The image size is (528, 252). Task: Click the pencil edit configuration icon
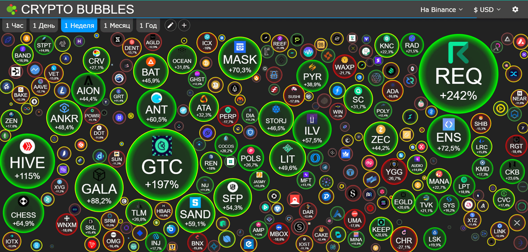click(170, 26)
